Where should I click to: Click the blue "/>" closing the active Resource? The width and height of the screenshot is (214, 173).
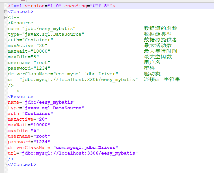(11, 159)
